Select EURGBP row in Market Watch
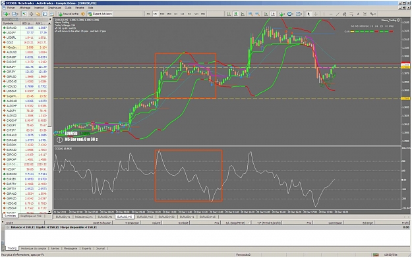The height and width of the screenshot is (258, 412). click(x=25, y=57)
